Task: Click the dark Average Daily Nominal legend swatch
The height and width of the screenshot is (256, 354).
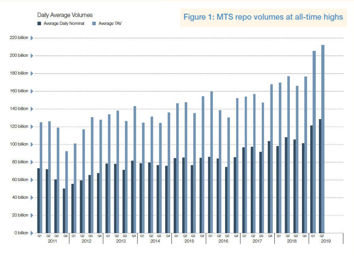Action: click(x=39, y=24)
